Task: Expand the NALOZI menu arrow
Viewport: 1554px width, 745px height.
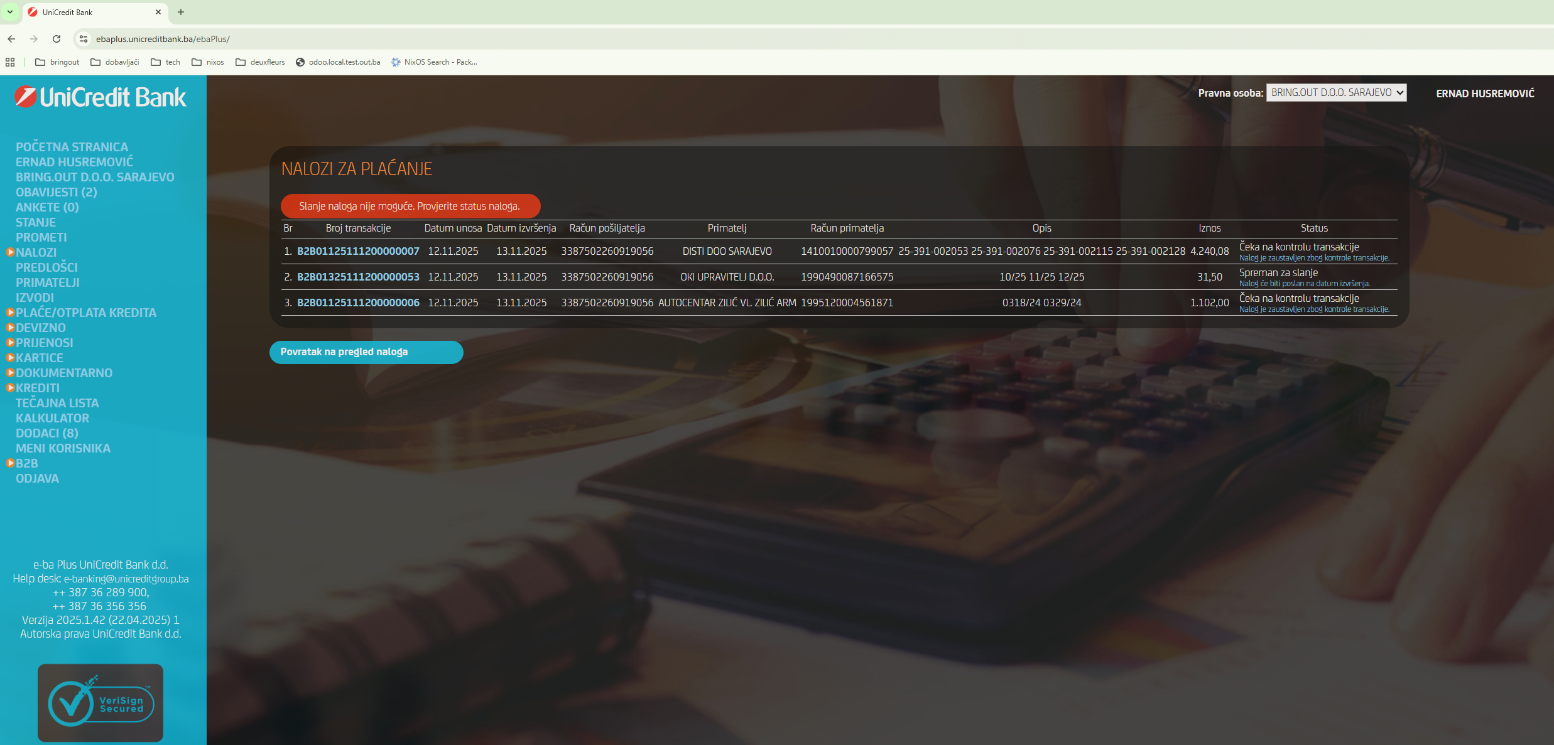Action: click(x=10, y=252)
